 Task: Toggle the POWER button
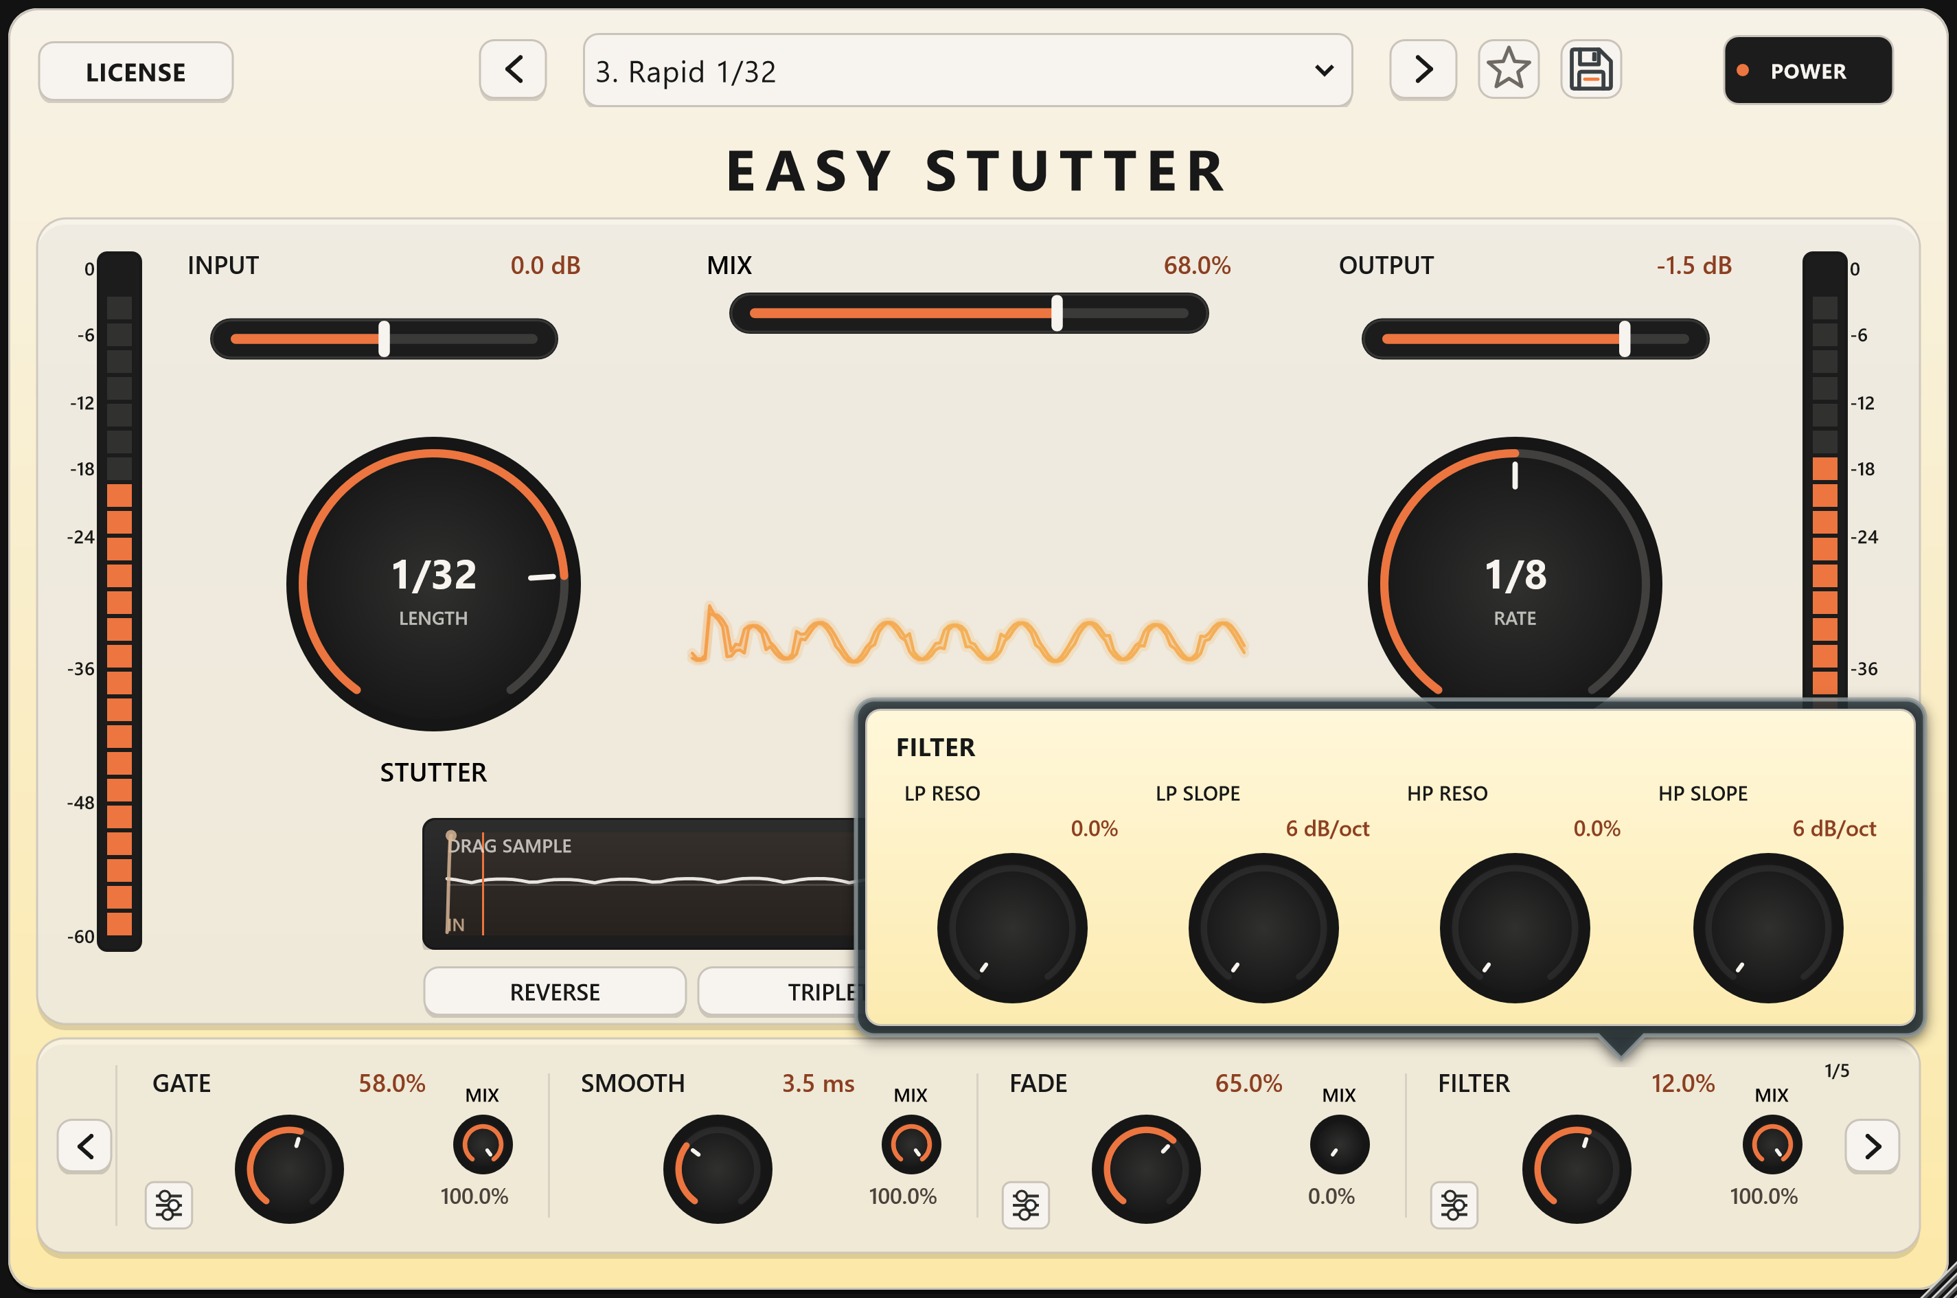[1808, 70]
